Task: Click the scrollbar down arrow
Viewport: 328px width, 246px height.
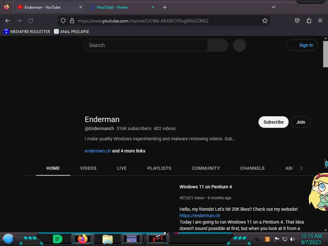Action: [x=325, y=230]
